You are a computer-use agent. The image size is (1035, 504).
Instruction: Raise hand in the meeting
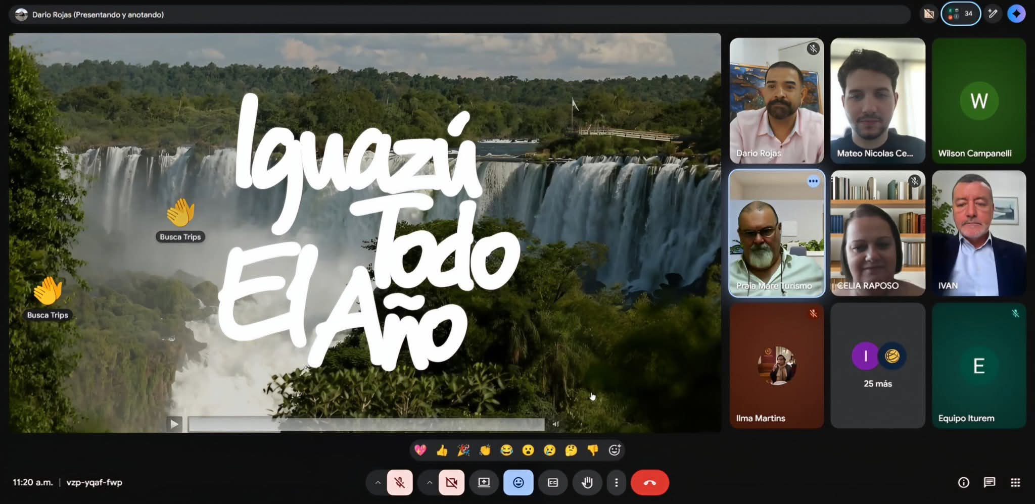pos(587,483)
